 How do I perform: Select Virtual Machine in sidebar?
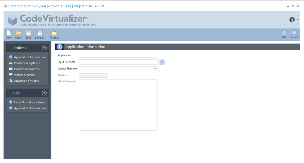pos(24,75)
